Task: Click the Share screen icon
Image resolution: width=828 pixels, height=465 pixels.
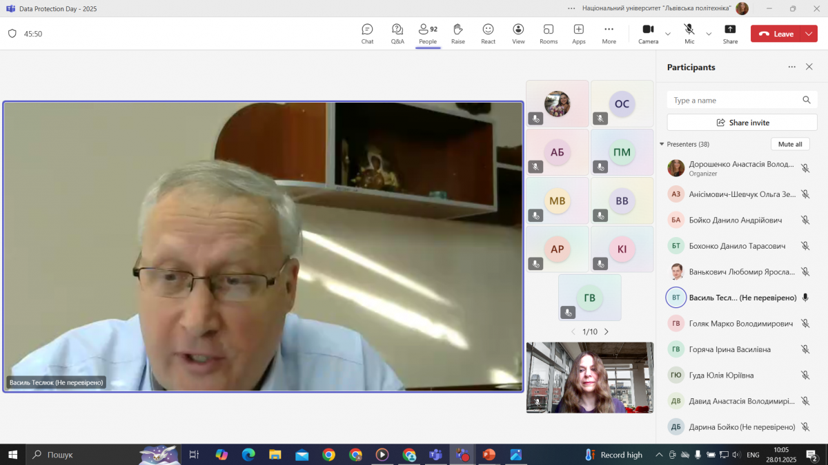Action: pyautogui.click(x=730, y=33)
